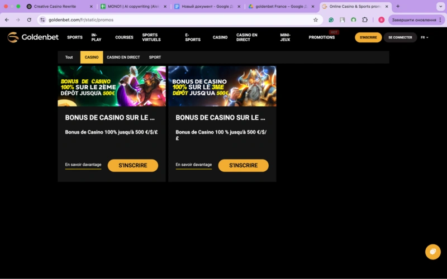Go back with browser back arrow

pos(7,20)
